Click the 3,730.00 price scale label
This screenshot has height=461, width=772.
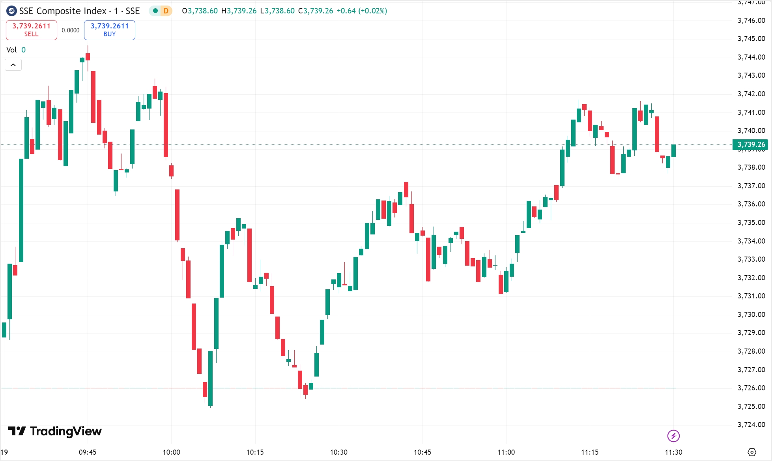point(751,315)
